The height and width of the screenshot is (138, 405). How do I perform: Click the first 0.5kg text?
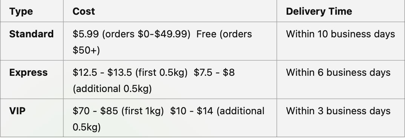coord(161,73)
